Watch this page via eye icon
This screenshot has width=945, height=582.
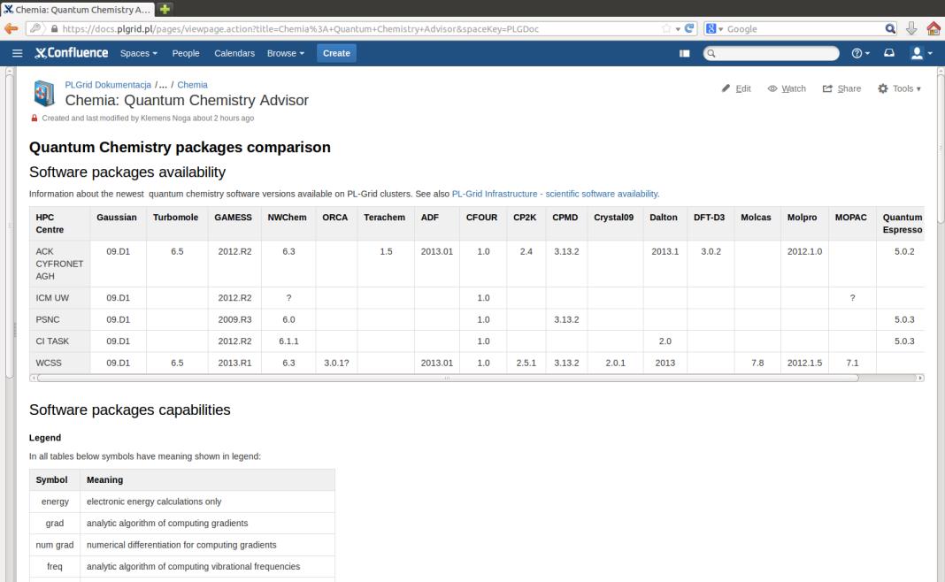787,88
